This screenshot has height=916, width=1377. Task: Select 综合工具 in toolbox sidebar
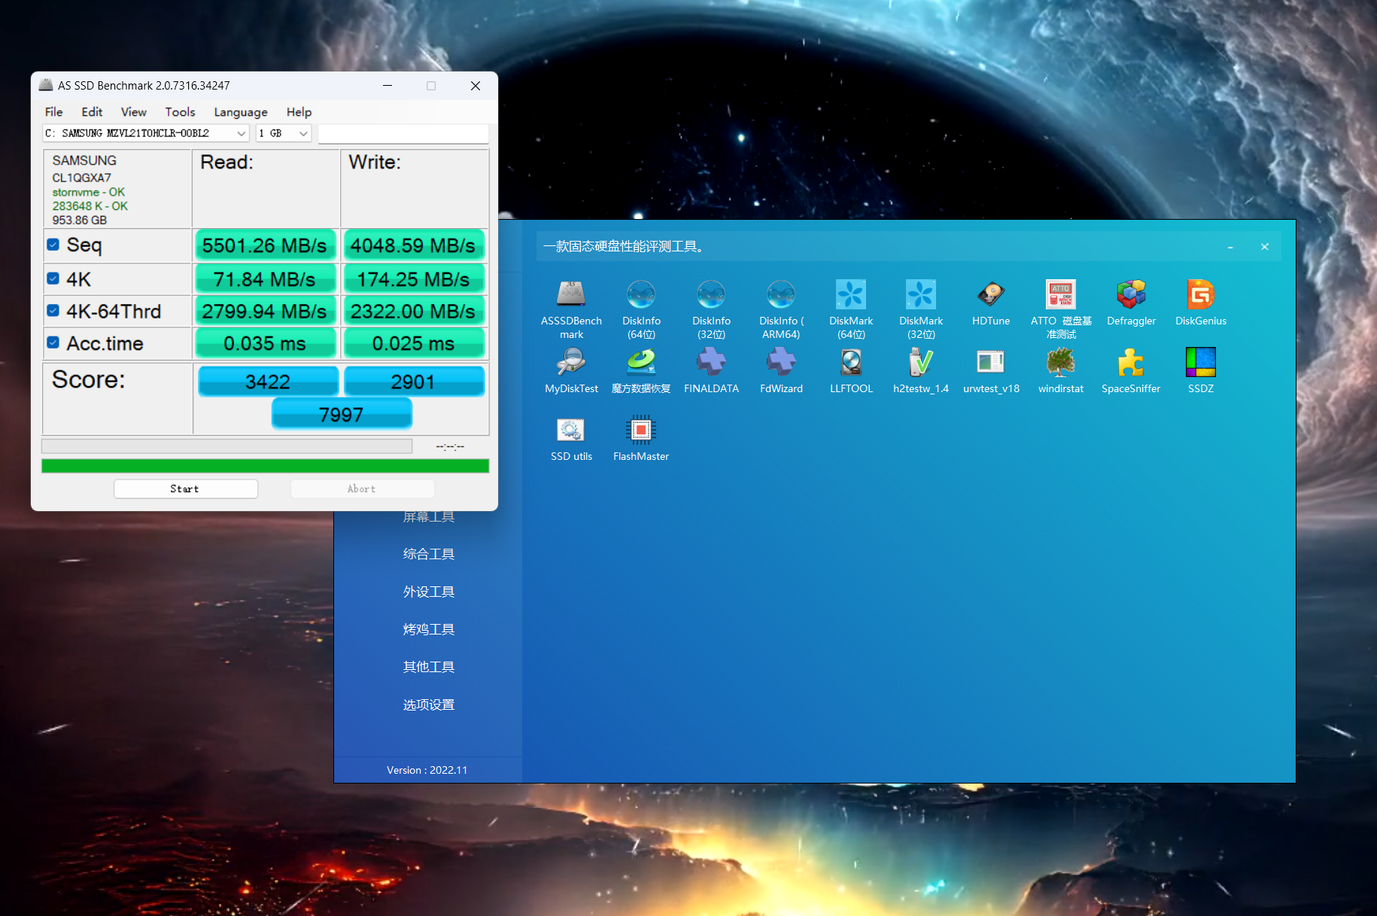coord(429,554)
